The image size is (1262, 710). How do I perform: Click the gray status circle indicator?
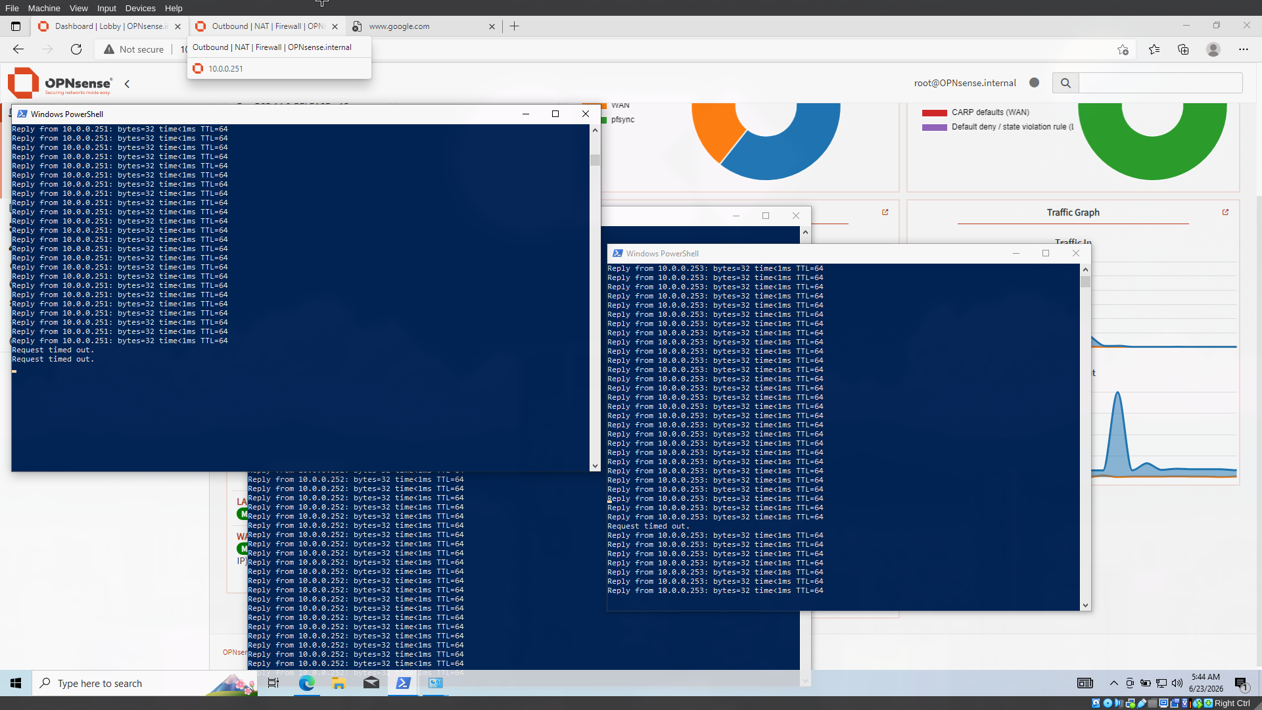click(x=1034, y=83)
